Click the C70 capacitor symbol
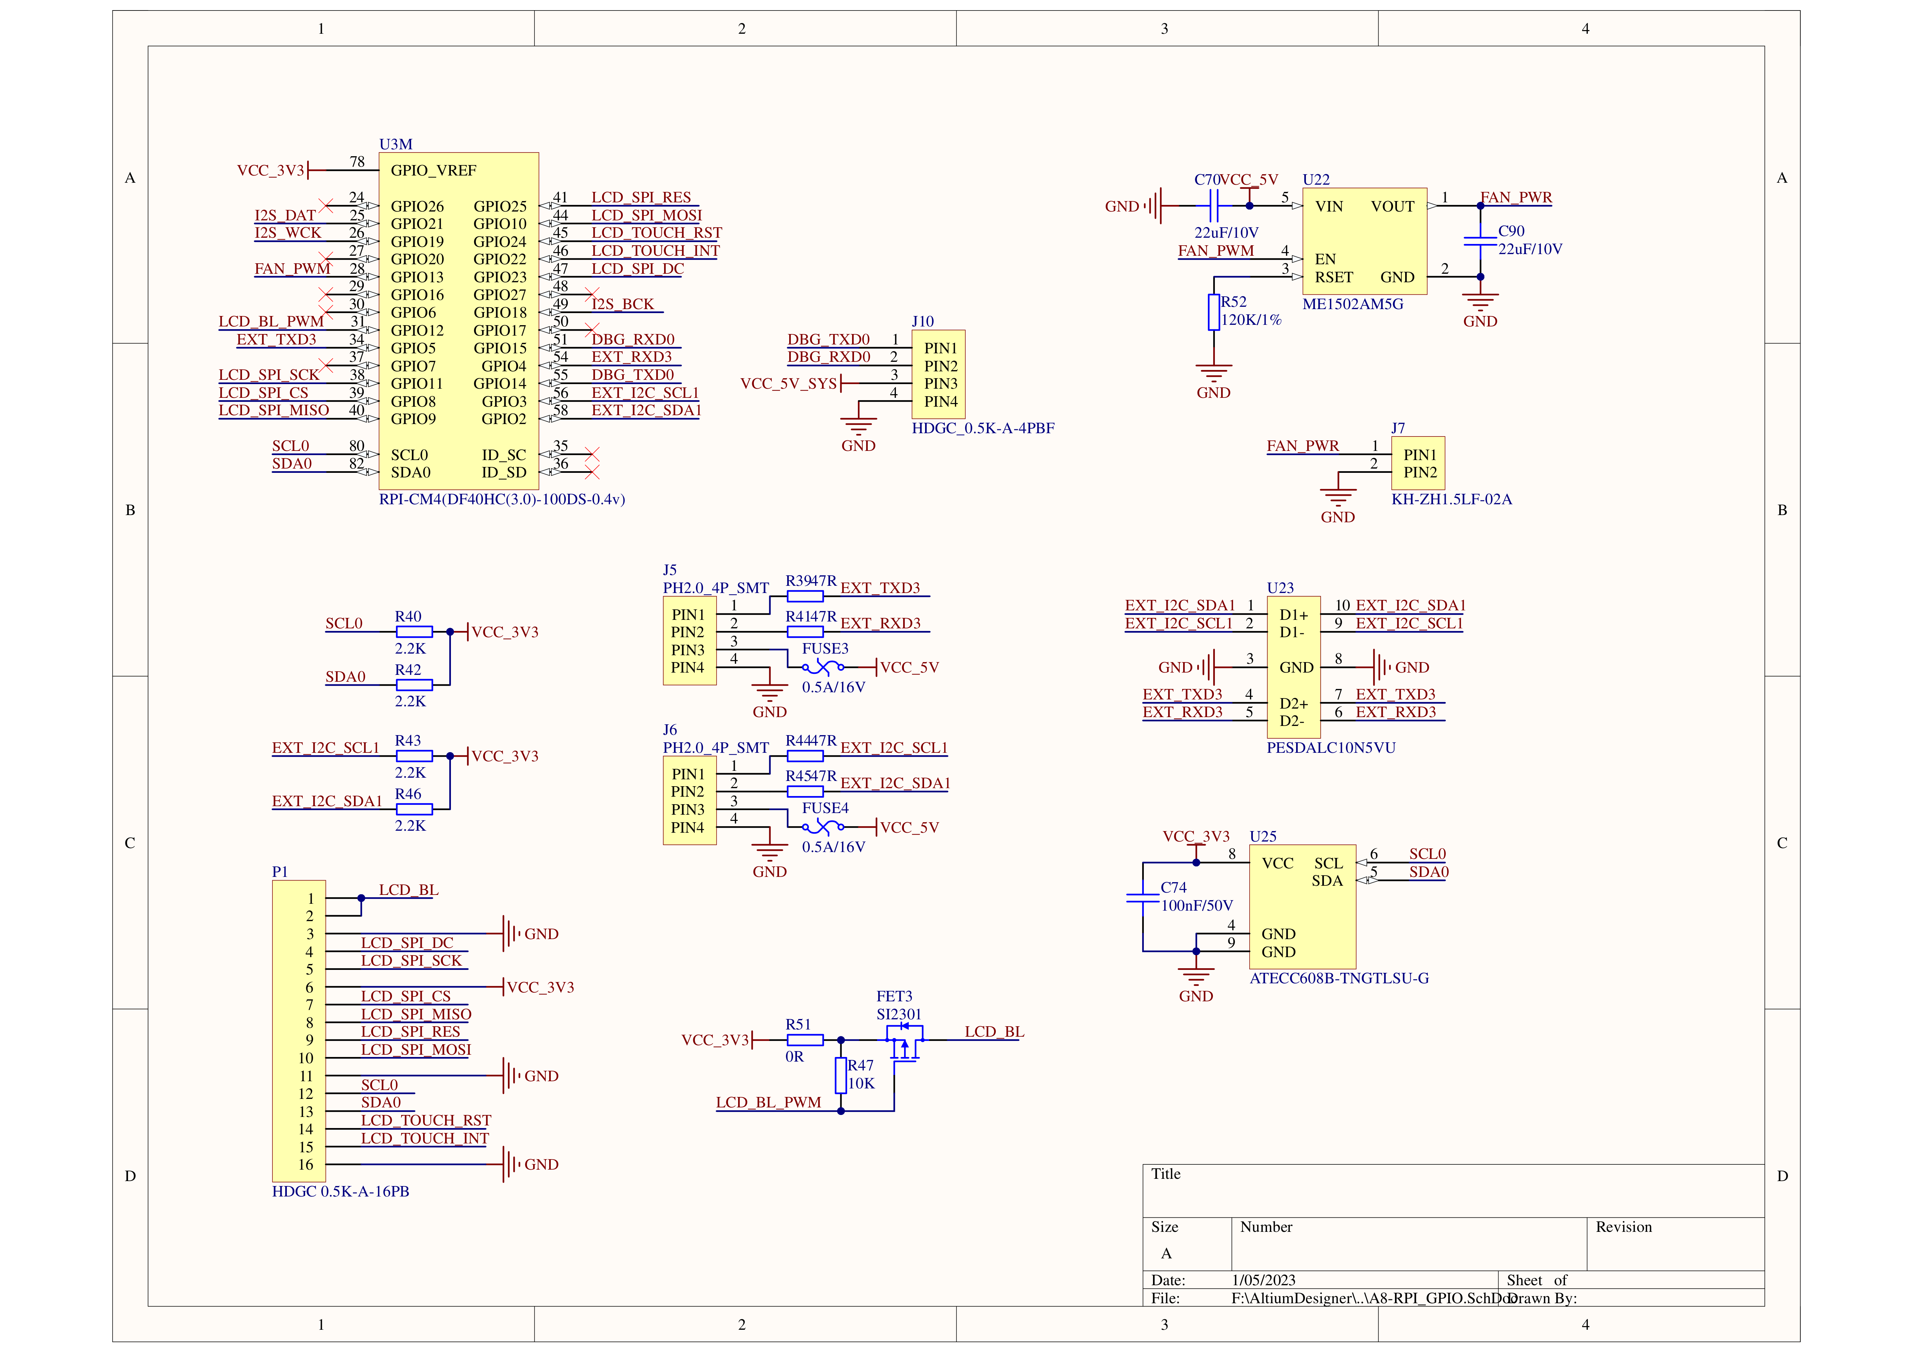Screen dimensions: 1915x1353 (1214, 205)
